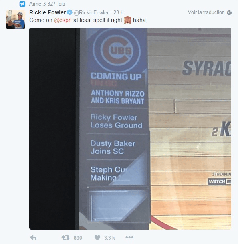Click the 23 h timestamp
238x244 pixels.
click(x=118, y=13)
